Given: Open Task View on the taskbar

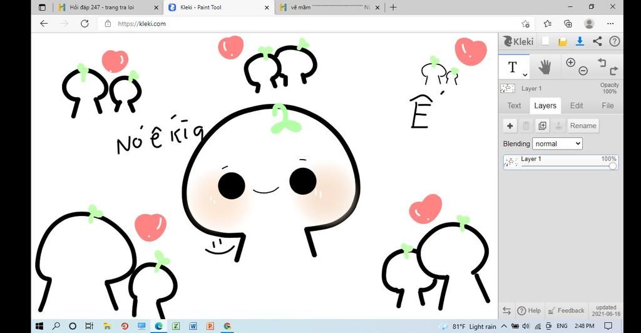Looking at the screenshot, I should point(89,326).
